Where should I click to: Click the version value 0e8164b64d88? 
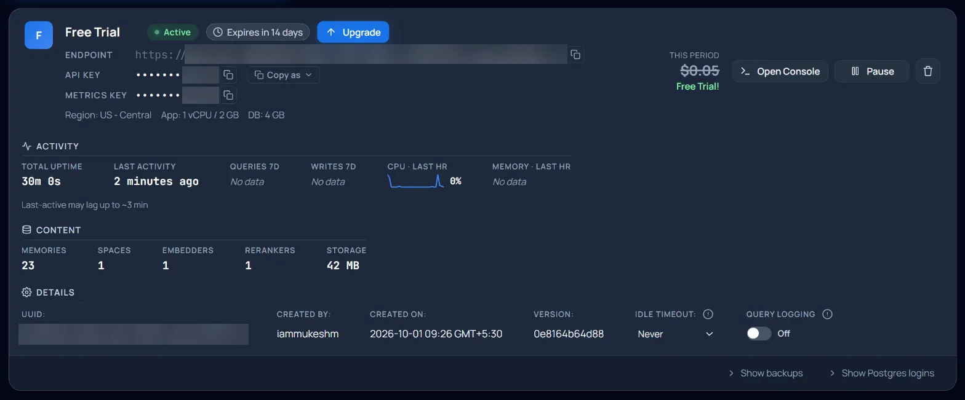(569, 334)
